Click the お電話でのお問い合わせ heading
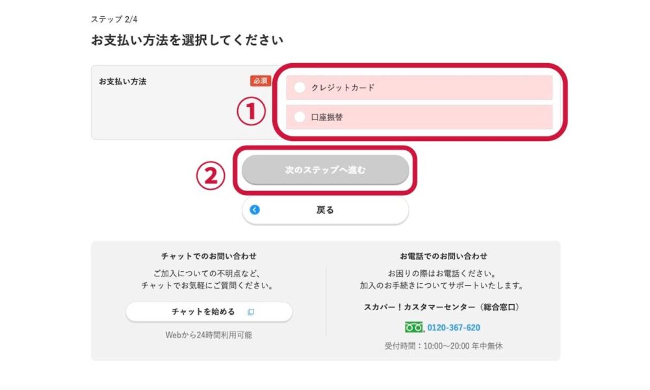650x390 pixels. coord(443,256)
